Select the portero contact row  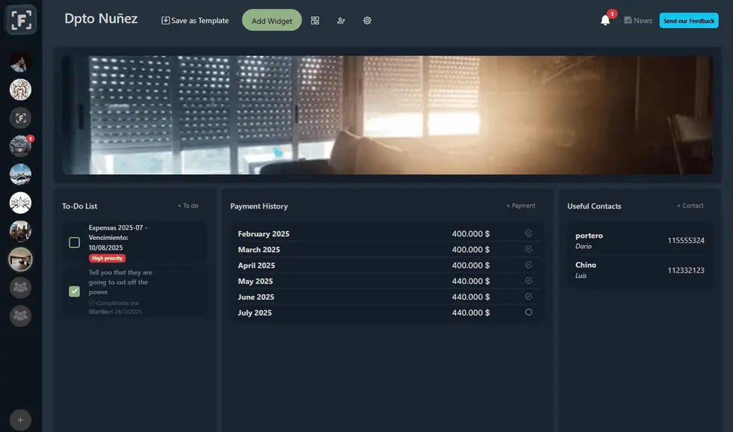point(640,241)
